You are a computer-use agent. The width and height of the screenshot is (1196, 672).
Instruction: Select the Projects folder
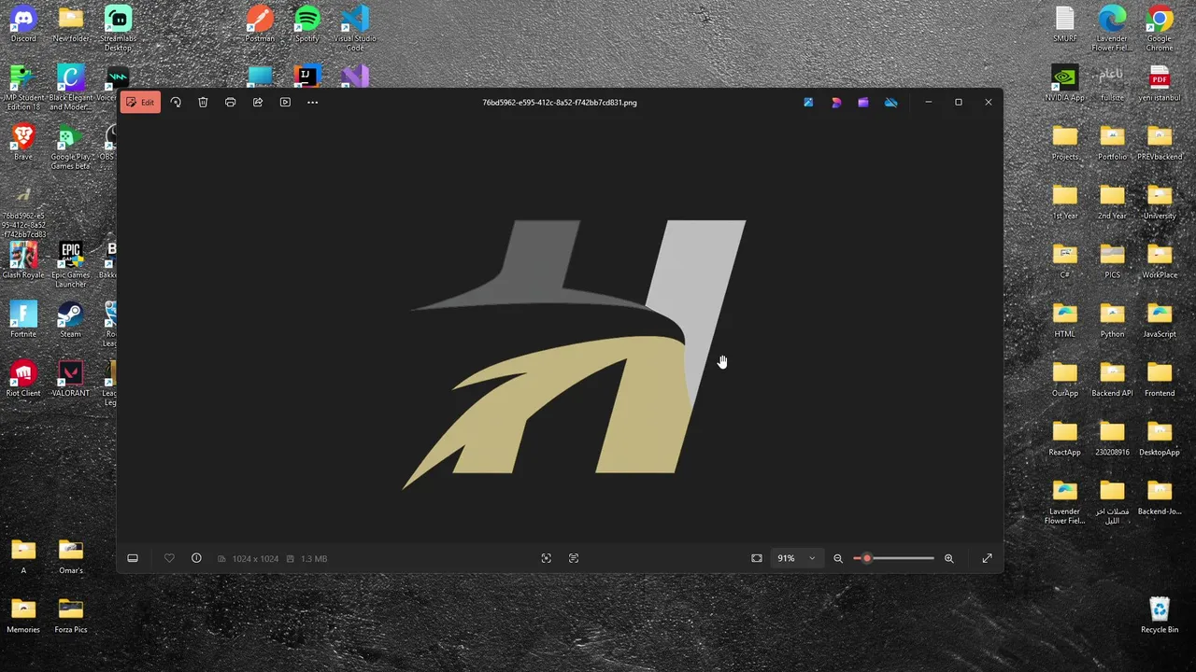pyautogui.click(x=1065, y=143)
